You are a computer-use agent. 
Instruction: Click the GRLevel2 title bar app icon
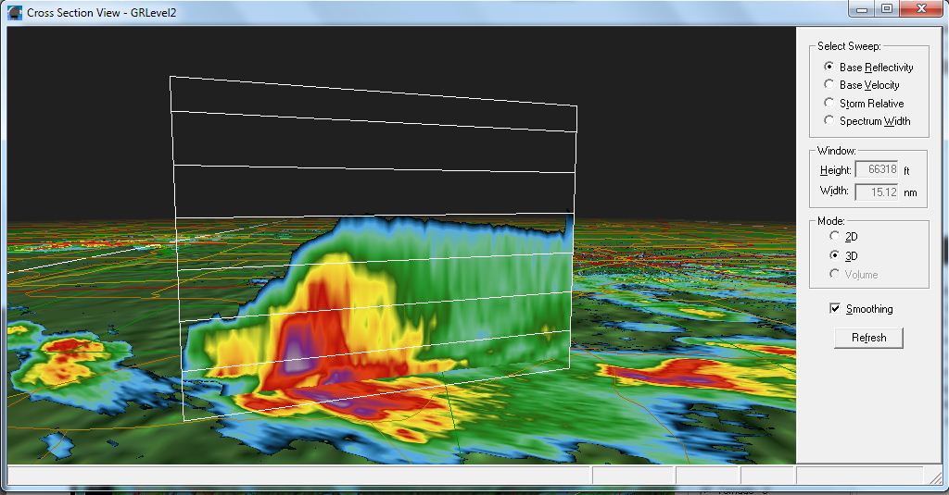tap(15, 12)
